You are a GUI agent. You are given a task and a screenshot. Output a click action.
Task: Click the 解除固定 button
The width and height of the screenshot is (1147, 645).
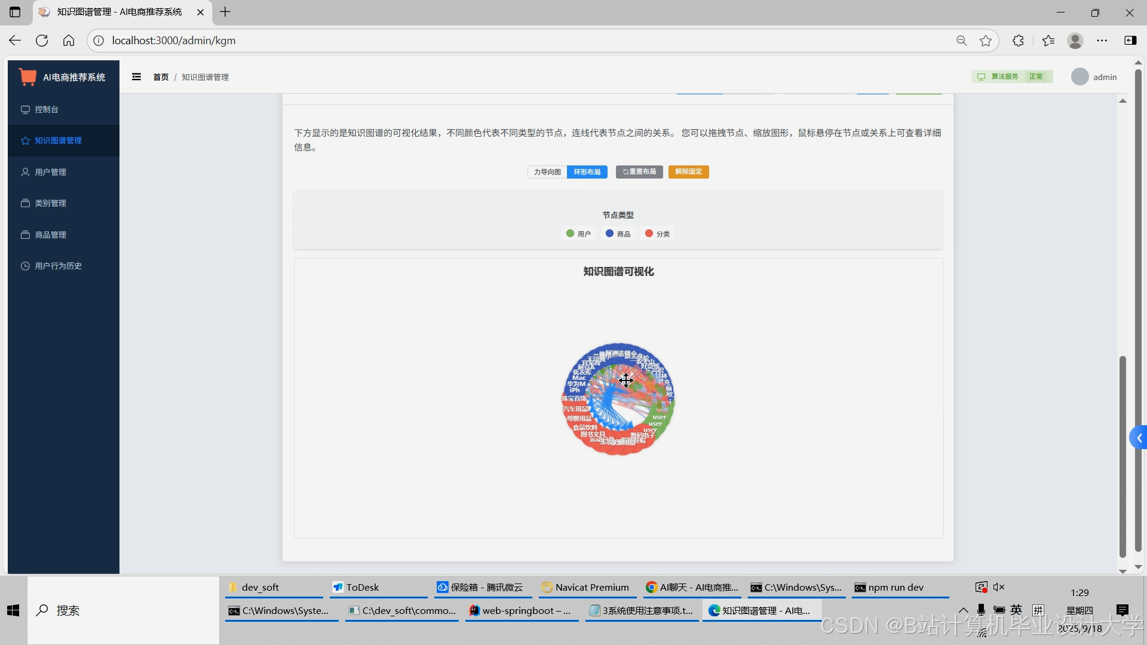tap(688, 172)
